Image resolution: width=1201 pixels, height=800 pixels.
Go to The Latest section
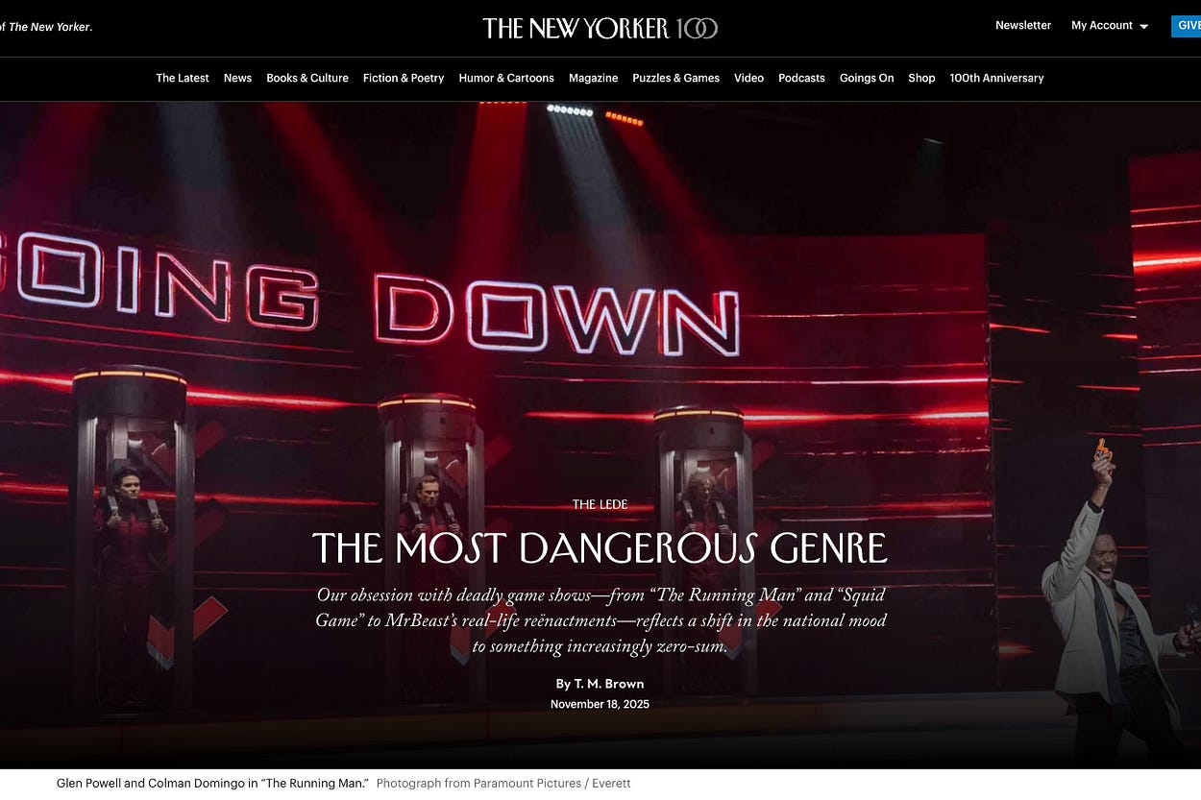click(x=183, y=78)
